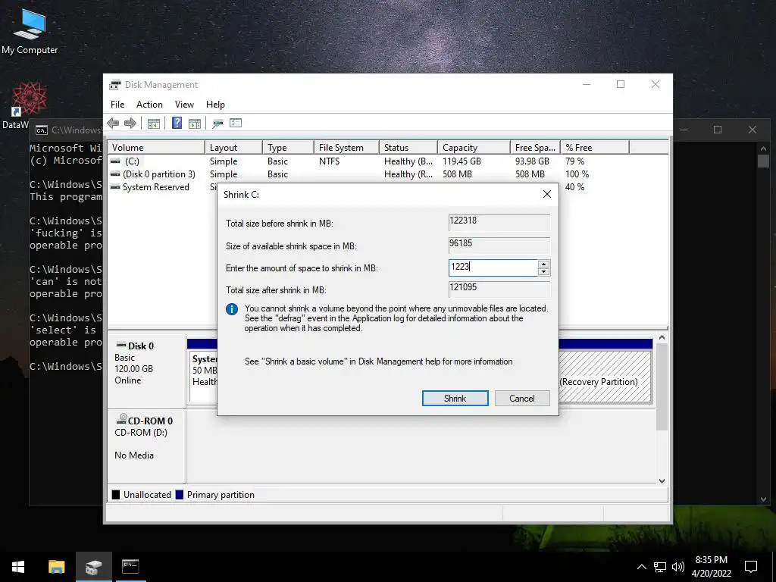Click the Unallocated black legend swatch
Screen dimensions: 776x582
point(116,494)
